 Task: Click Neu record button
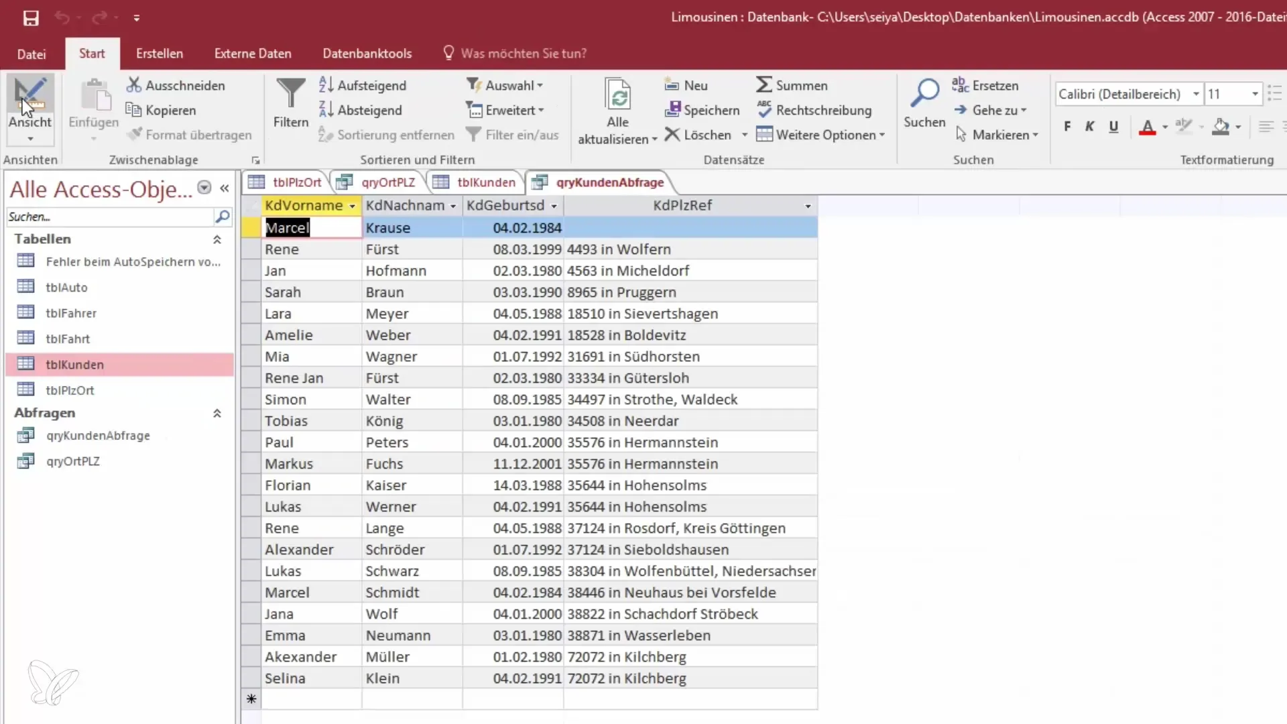point(686,85)
